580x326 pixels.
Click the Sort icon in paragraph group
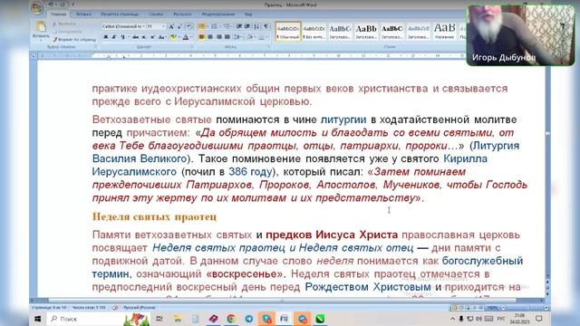[x=256, y=26]
